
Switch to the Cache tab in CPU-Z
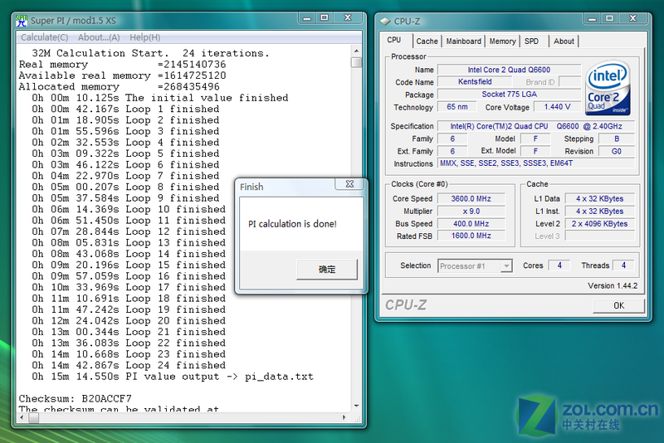point(427,41)
